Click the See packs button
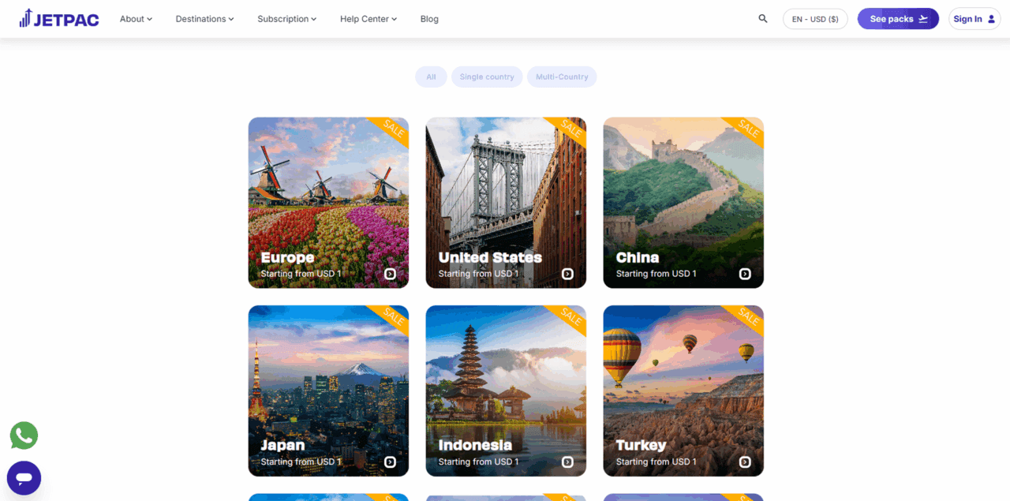 click(x=898, y=19)
